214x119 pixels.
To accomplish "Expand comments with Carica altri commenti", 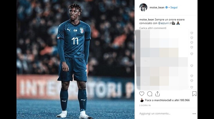I will coord(153,28).
